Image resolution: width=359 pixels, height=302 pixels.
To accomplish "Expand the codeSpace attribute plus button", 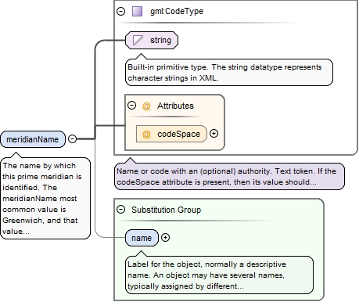I will click(x=214, y=134).
